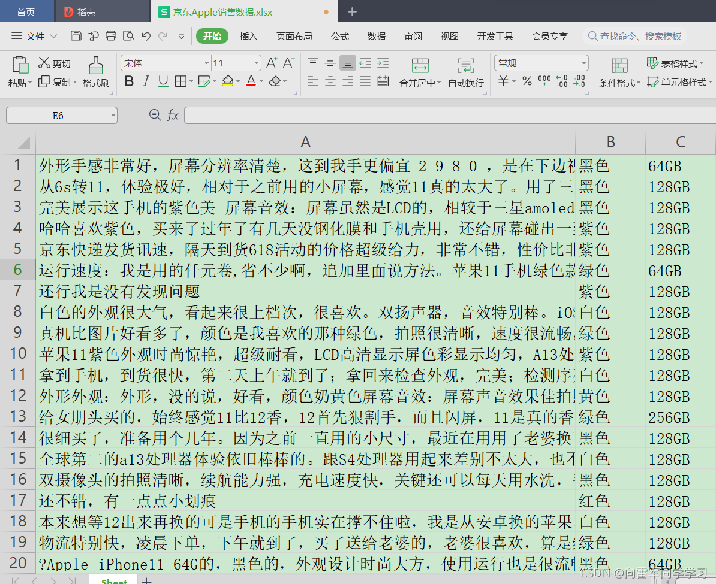Screen dimensions: 716x584
Task: Click the formula bar input
Action: pos(450,116)
